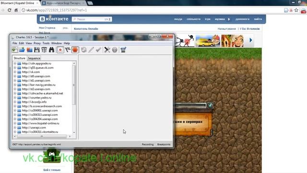This screenshot has width=307, height=173.
Task: Click the vertical scrollbar of the host tree
Action: (x=74, y=85)
